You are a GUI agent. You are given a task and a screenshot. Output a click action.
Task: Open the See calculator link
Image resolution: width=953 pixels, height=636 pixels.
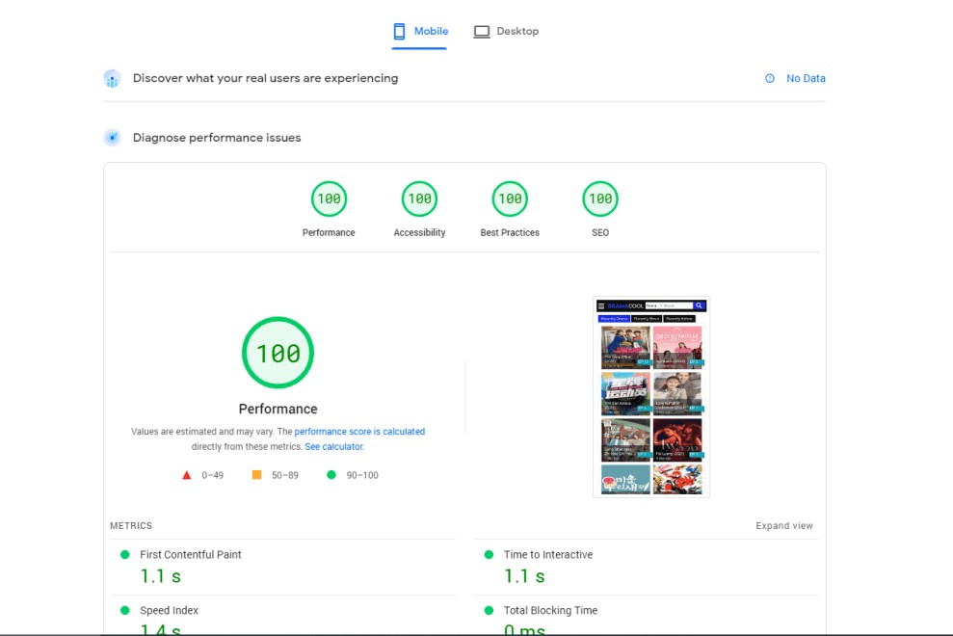pyautogui.click(x=334, y=447)
